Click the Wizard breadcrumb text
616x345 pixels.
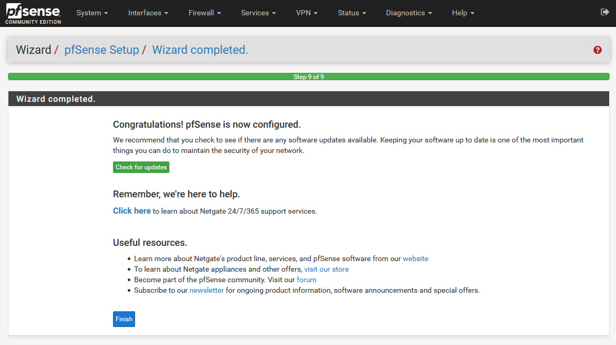33,50
